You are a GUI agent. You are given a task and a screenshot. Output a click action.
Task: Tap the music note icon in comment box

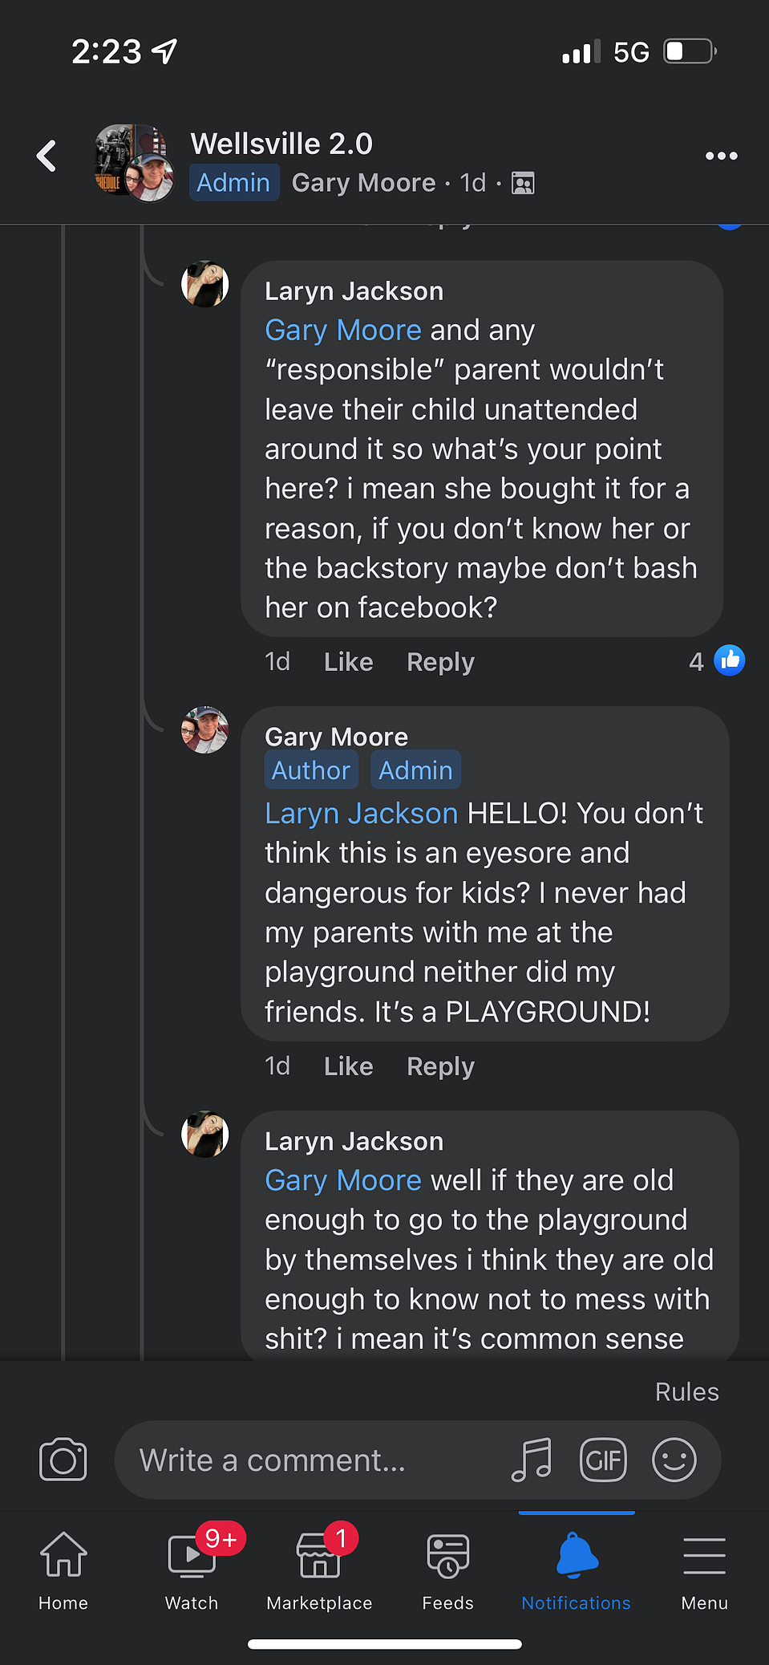(532, 1460)
